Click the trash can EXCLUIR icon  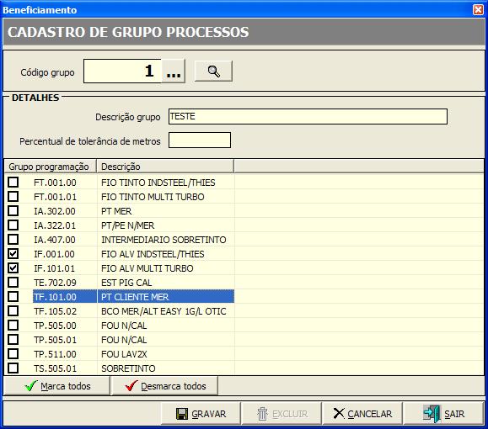tap(262, 414)
